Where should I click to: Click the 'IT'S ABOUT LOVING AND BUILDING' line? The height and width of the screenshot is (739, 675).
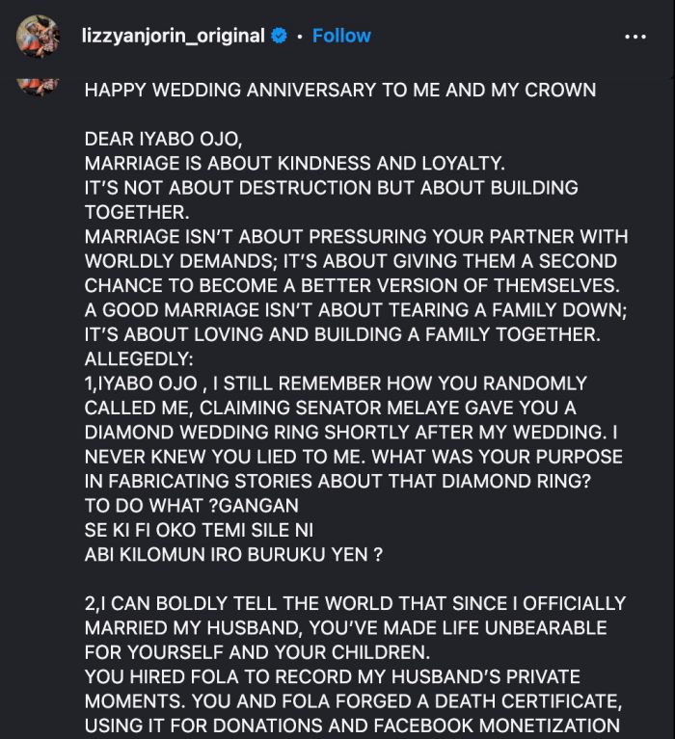340,333
